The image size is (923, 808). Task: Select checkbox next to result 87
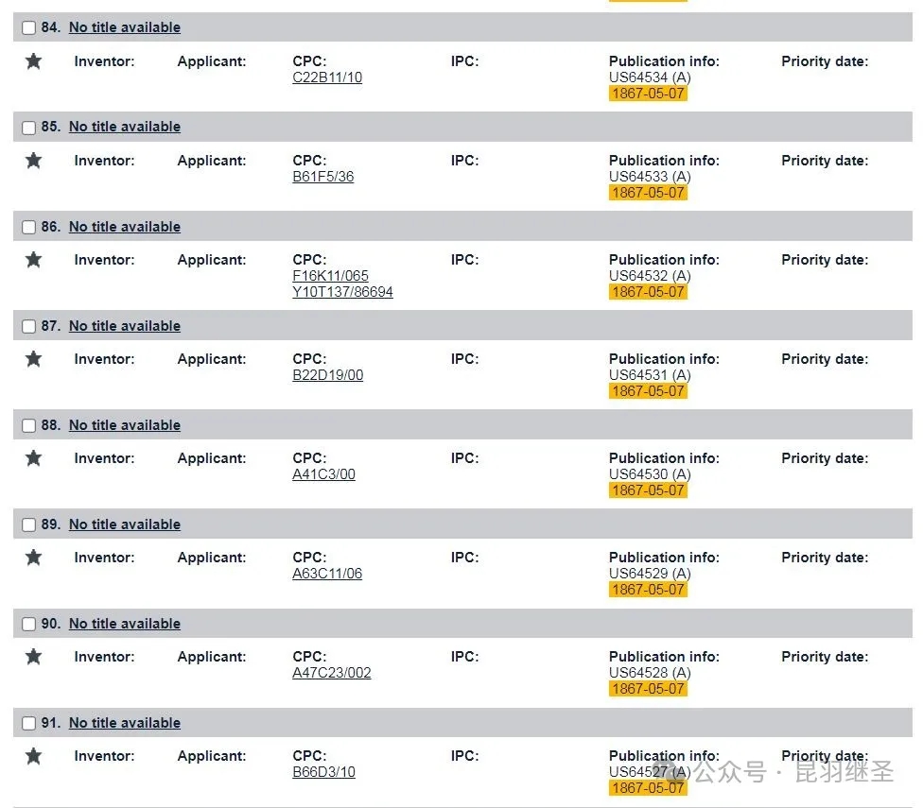tap(28, 326)
